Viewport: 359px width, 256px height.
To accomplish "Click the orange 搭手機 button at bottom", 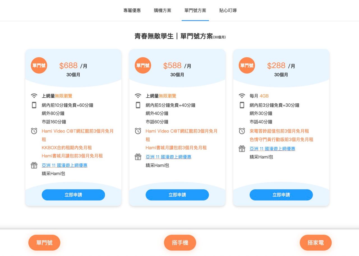I will coord(180,243).
